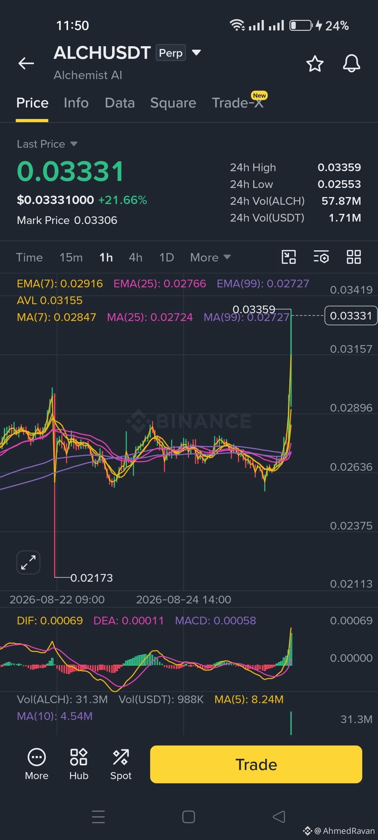Tap the chart low marker 0.02173
Image resolution: width=378 pixels, height=840 pixels.
coord(92,578)
